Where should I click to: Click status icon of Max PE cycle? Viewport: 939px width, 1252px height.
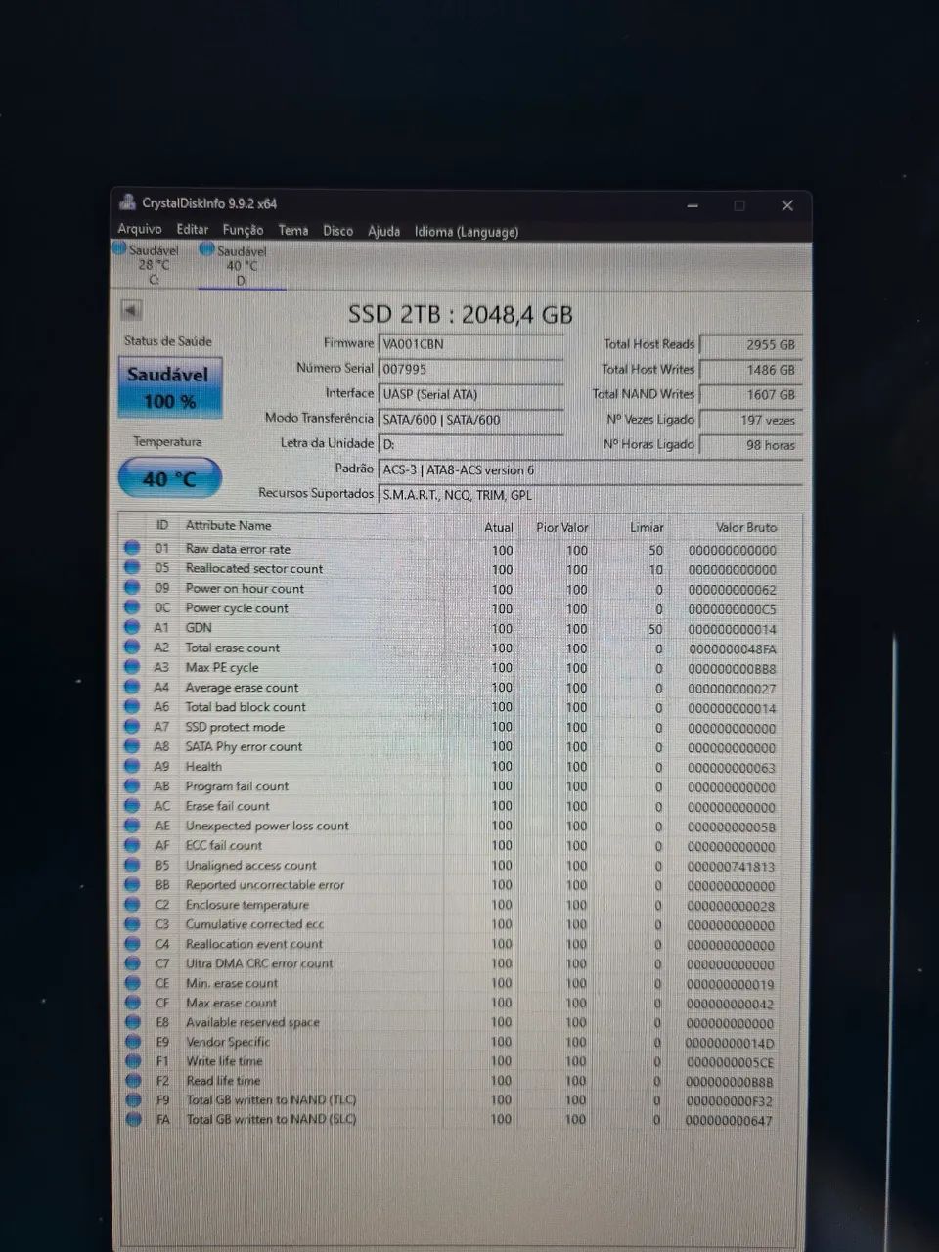pos(132,666)
